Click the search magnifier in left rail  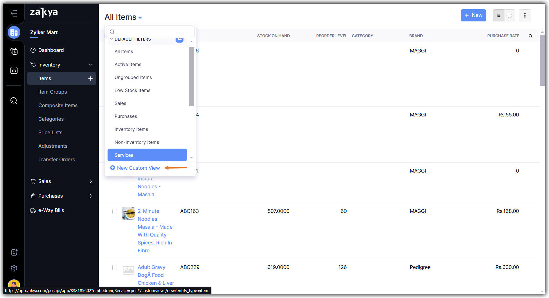pos(14,101)
